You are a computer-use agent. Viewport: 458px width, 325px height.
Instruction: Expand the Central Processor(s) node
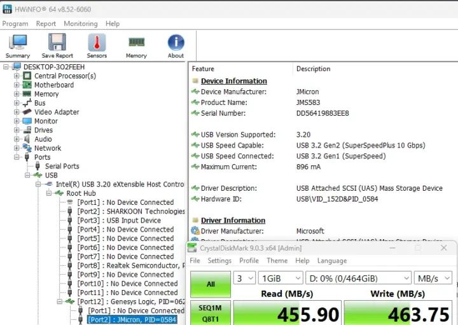pos(17,76)
